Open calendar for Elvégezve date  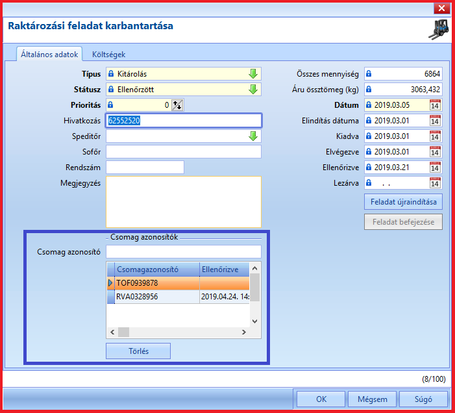click(x=434, y=152)
